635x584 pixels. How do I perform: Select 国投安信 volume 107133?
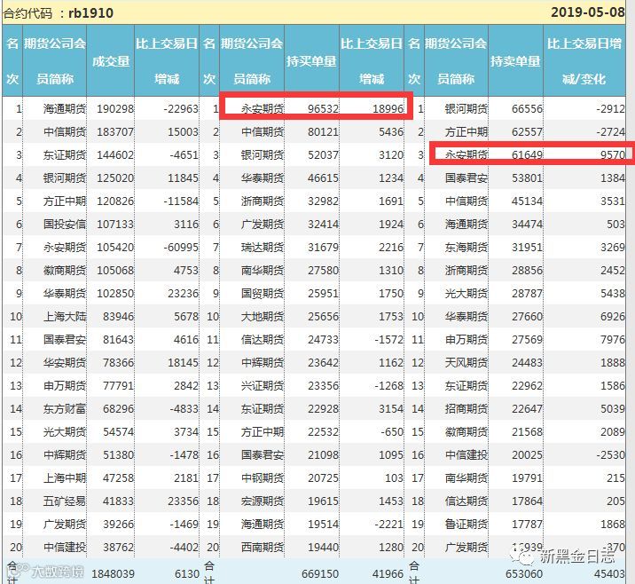pos(115,225)
